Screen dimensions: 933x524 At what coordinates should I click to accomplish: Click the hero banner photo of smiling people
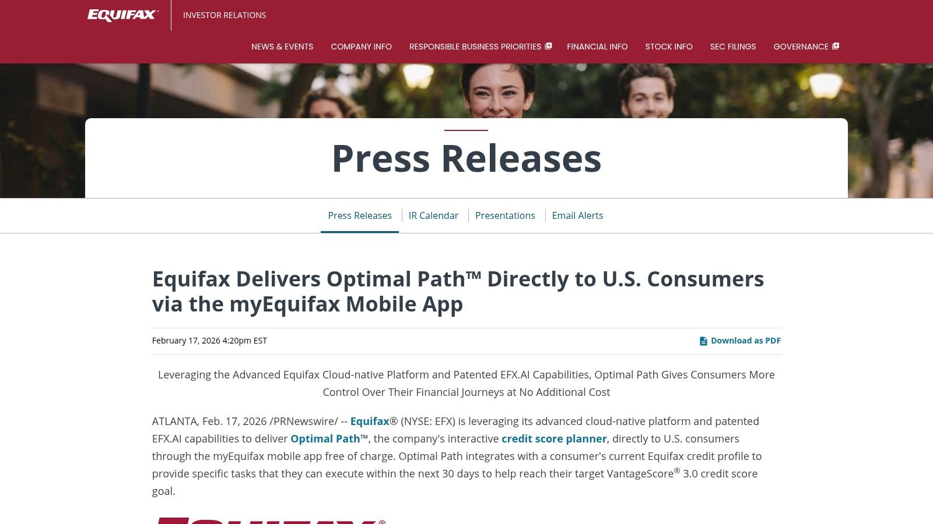pyautogui.click(x=466, y=90)
